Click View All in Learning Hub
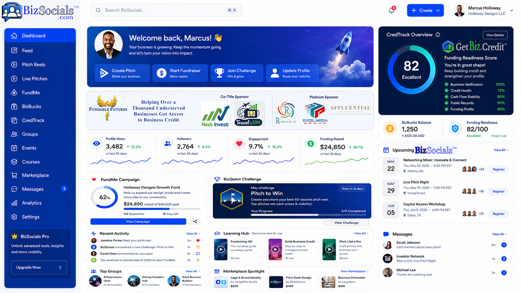This screenshot has width=521, height=293. (361, 233)
